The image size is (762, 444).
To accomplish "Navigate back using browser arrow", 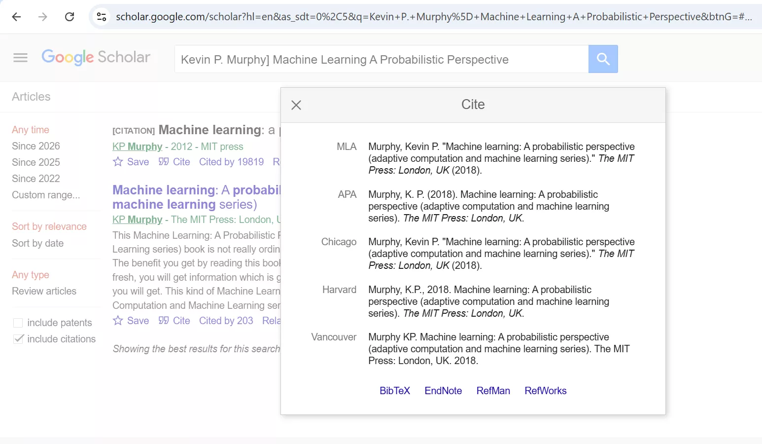I will pyautogui.click(x=16, y=16).
